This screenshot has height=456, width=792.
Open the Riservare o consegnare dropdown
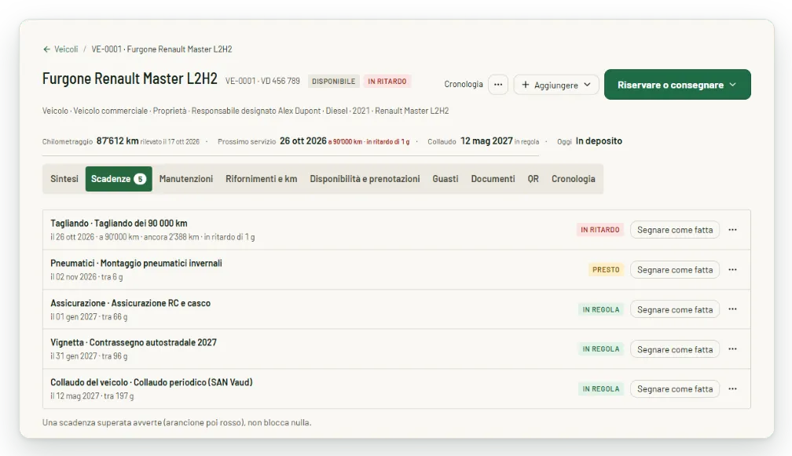[677, 85]
